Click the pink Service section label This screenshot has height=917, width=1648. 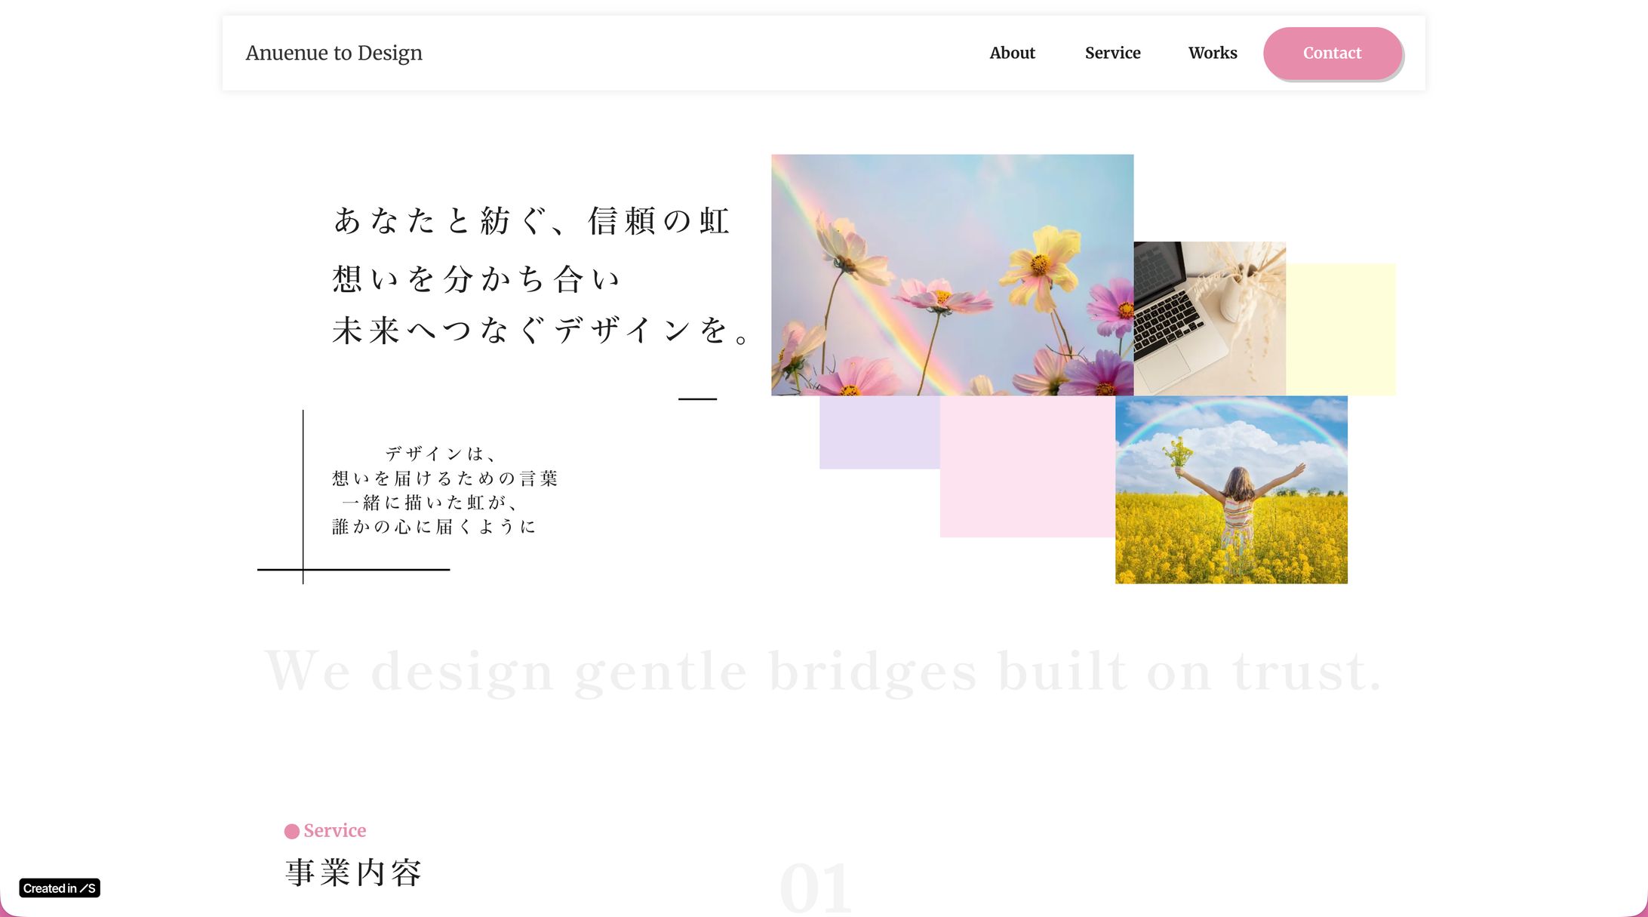(x=334, y=830)
